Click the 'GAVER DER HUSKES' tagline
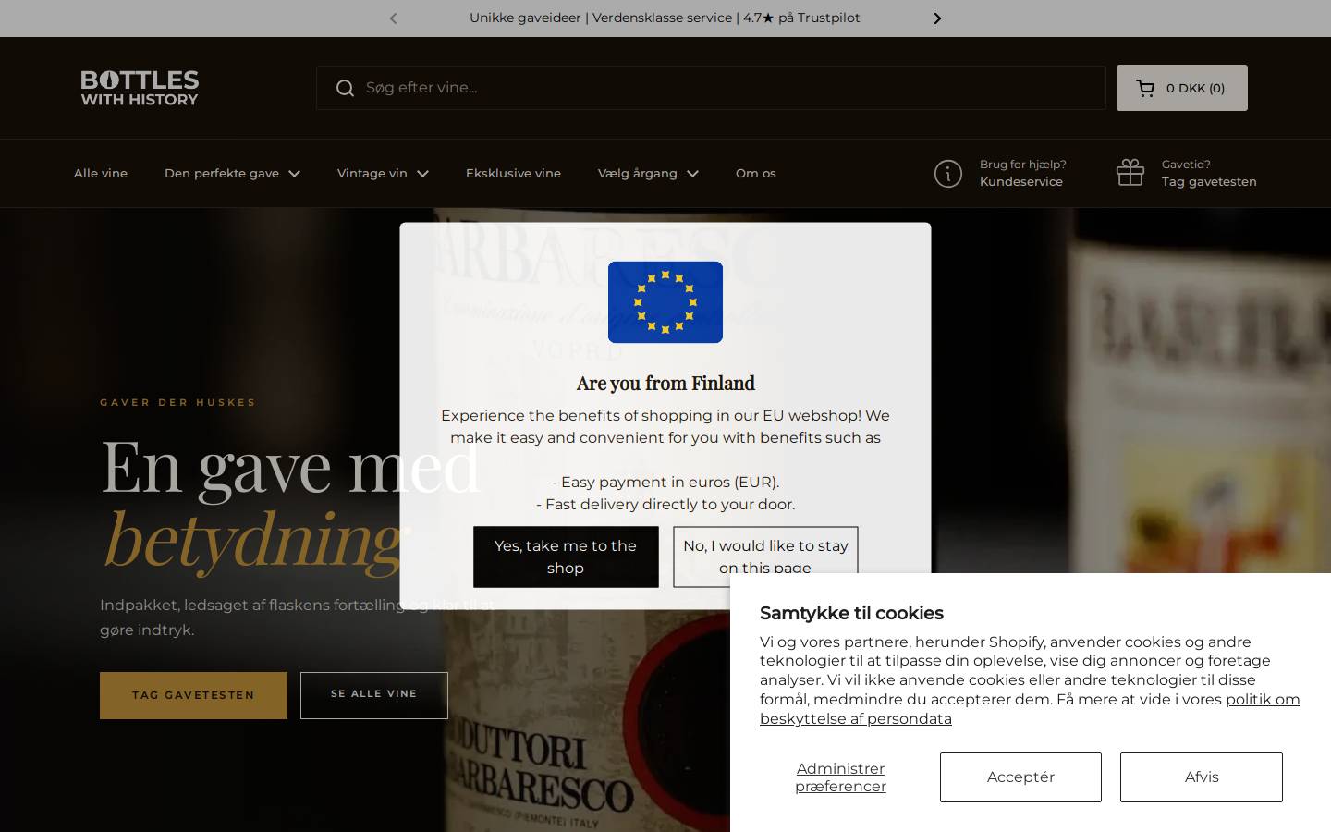 click(177, 402)
